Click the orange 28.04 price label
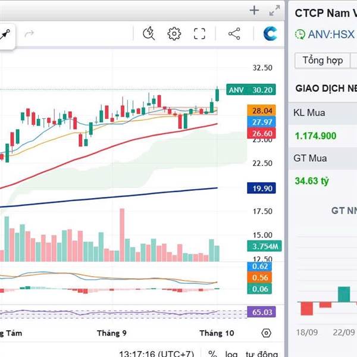The height and width of the screenshot is (357, 357). [262, 111]
